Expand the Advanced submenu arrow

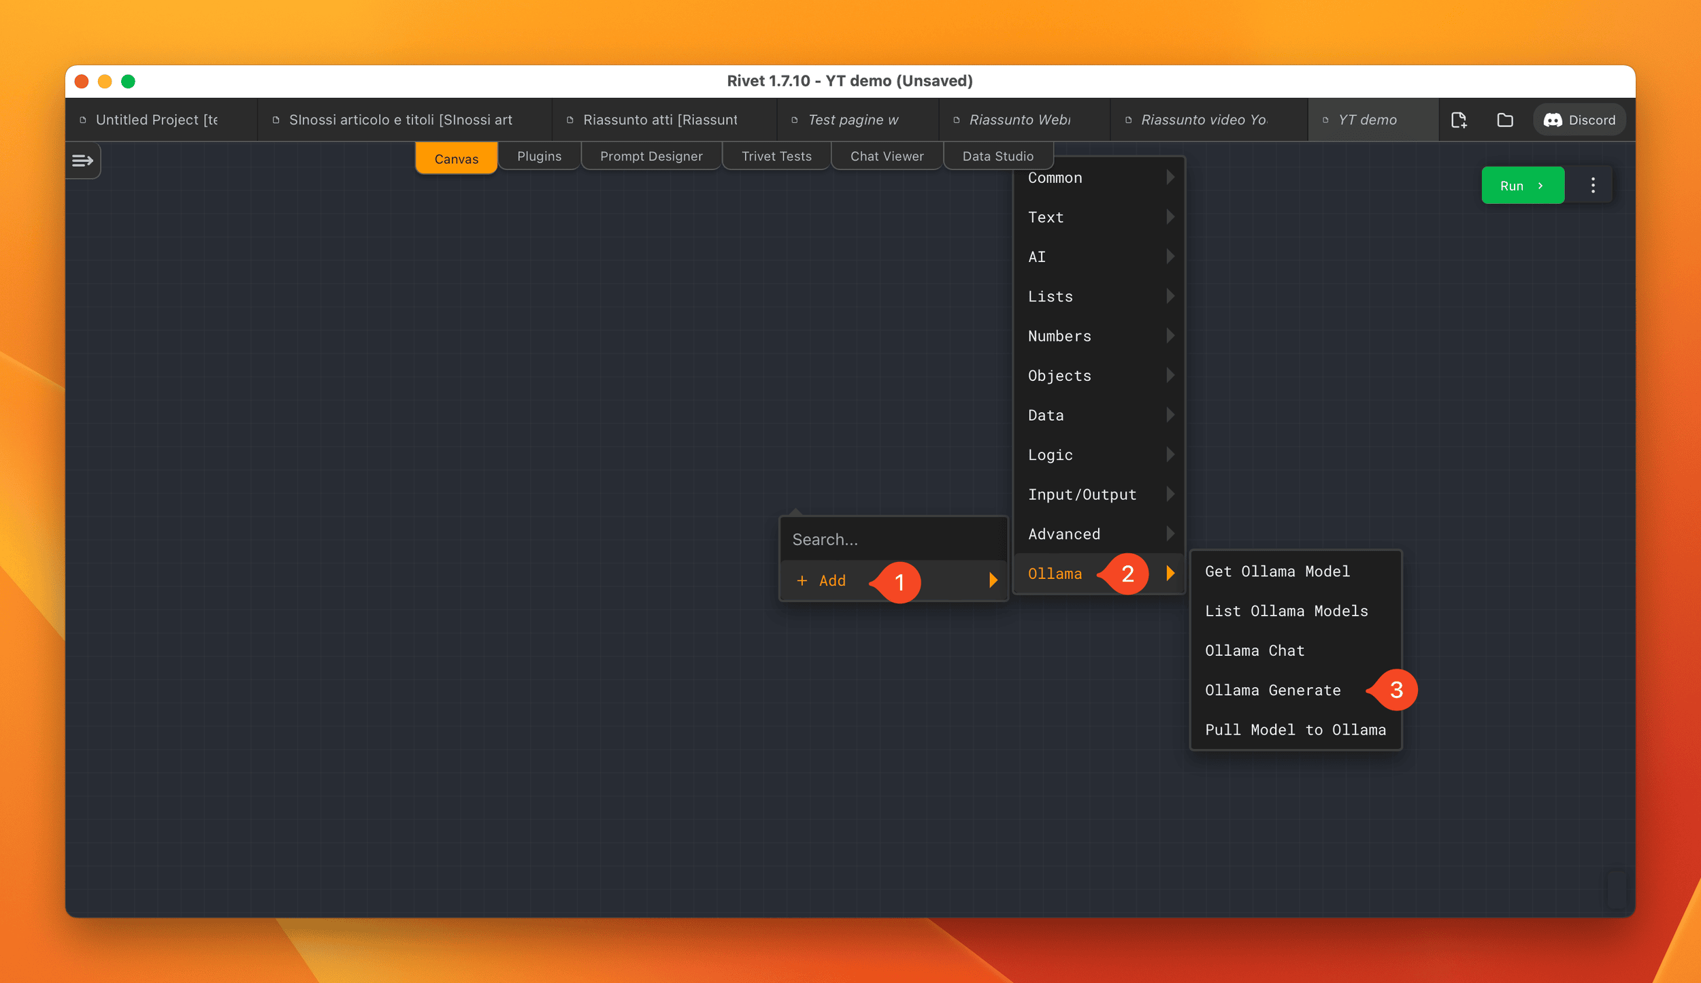[1170, 534]
